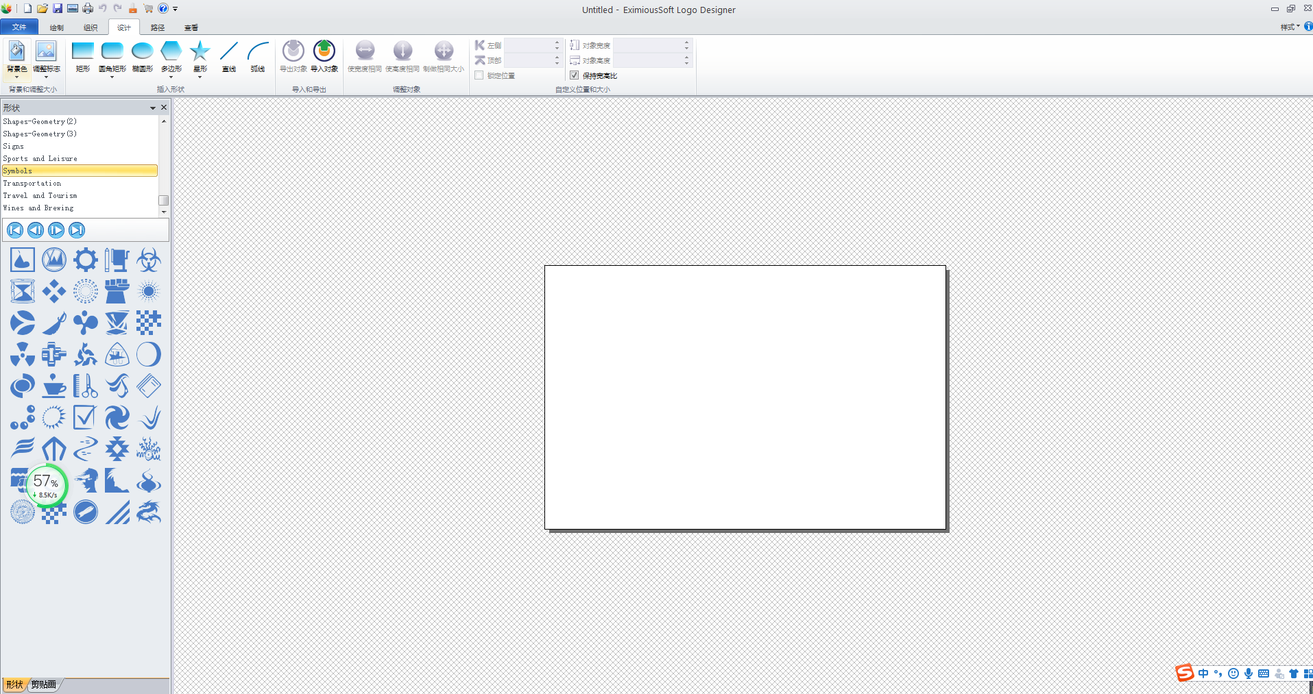The height and width of the screenshot is (694, 1313).
Task: Switch to the Clipart (剪贴画) bottom tab
Action: [44, 684]
